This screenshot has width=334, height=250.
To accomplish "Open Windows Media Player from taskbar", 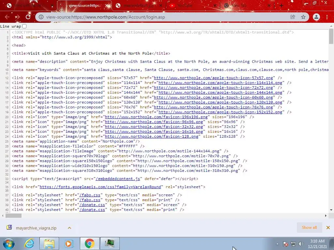I will click(68, 243).
